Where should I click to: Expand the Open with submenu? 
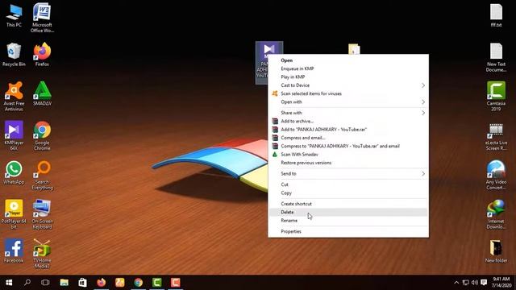(348, 102)
